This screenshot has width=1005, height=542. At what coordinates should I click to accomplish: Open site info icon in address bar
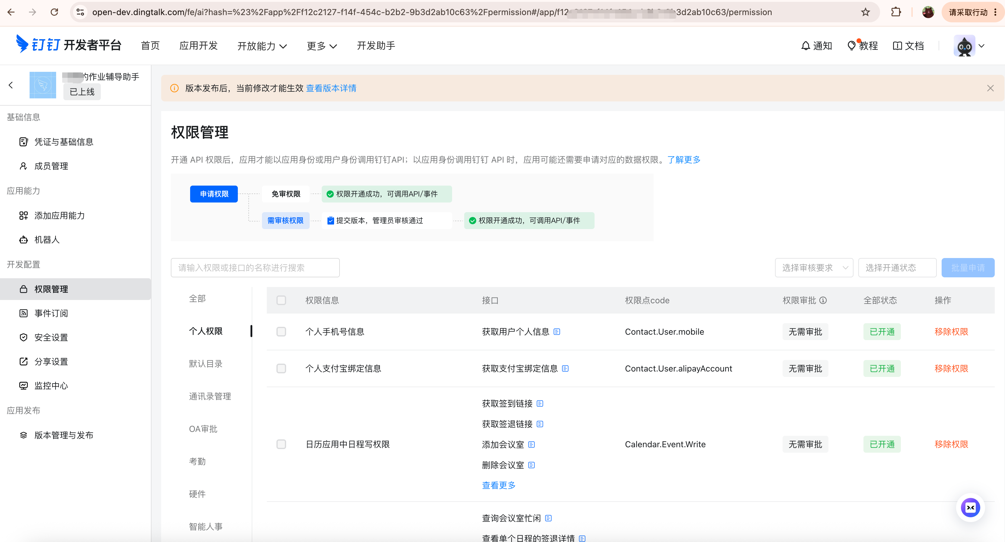click(80, 12)
